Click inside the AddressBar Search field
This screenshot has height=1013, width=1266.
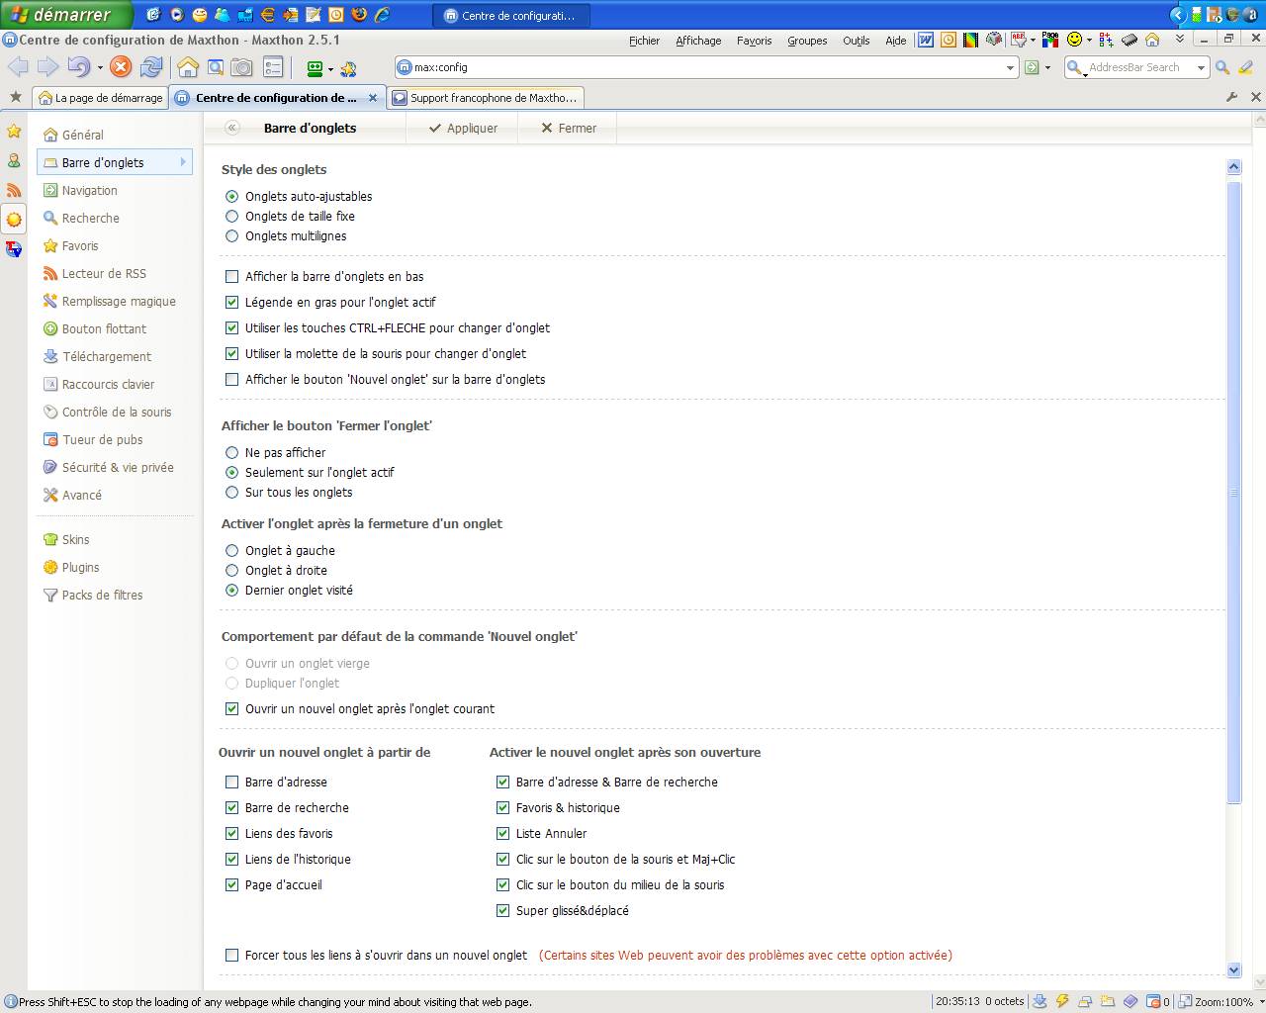[1137, 67]
